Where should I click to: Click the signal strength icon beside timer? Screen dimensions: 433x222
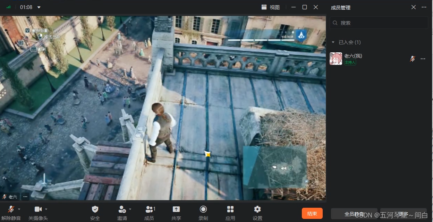pyautogui.click(x=8, y=7)
